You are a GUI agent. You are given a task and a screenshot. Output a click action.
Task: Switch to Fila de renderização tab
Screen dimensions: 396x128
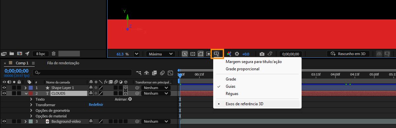pyautogui.click(x=63, y=63)
